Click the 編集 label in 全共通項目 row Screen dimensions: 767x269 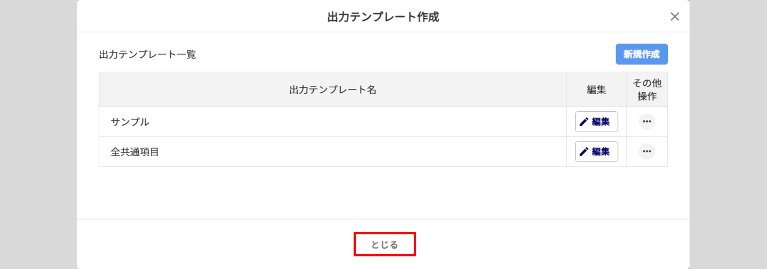(x=601, y=152)
